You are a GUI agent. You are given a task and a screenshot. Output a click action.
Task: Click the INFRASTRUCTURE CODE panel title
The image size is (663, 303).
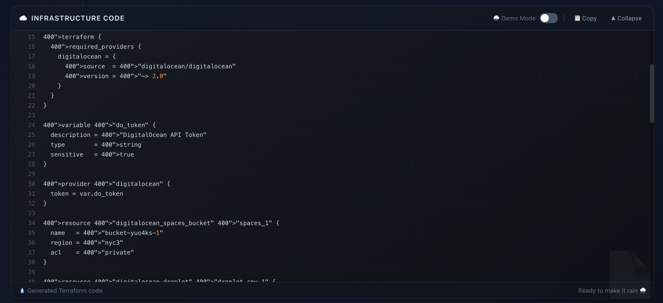point(78,18)
